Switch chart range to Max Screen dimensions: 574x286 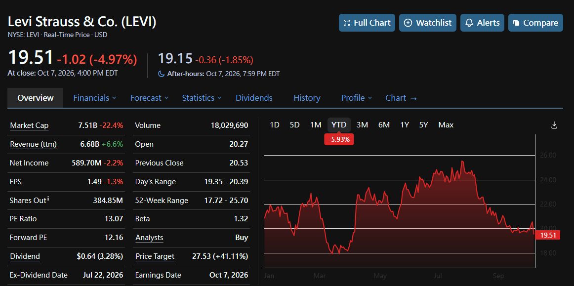point(446,125)
